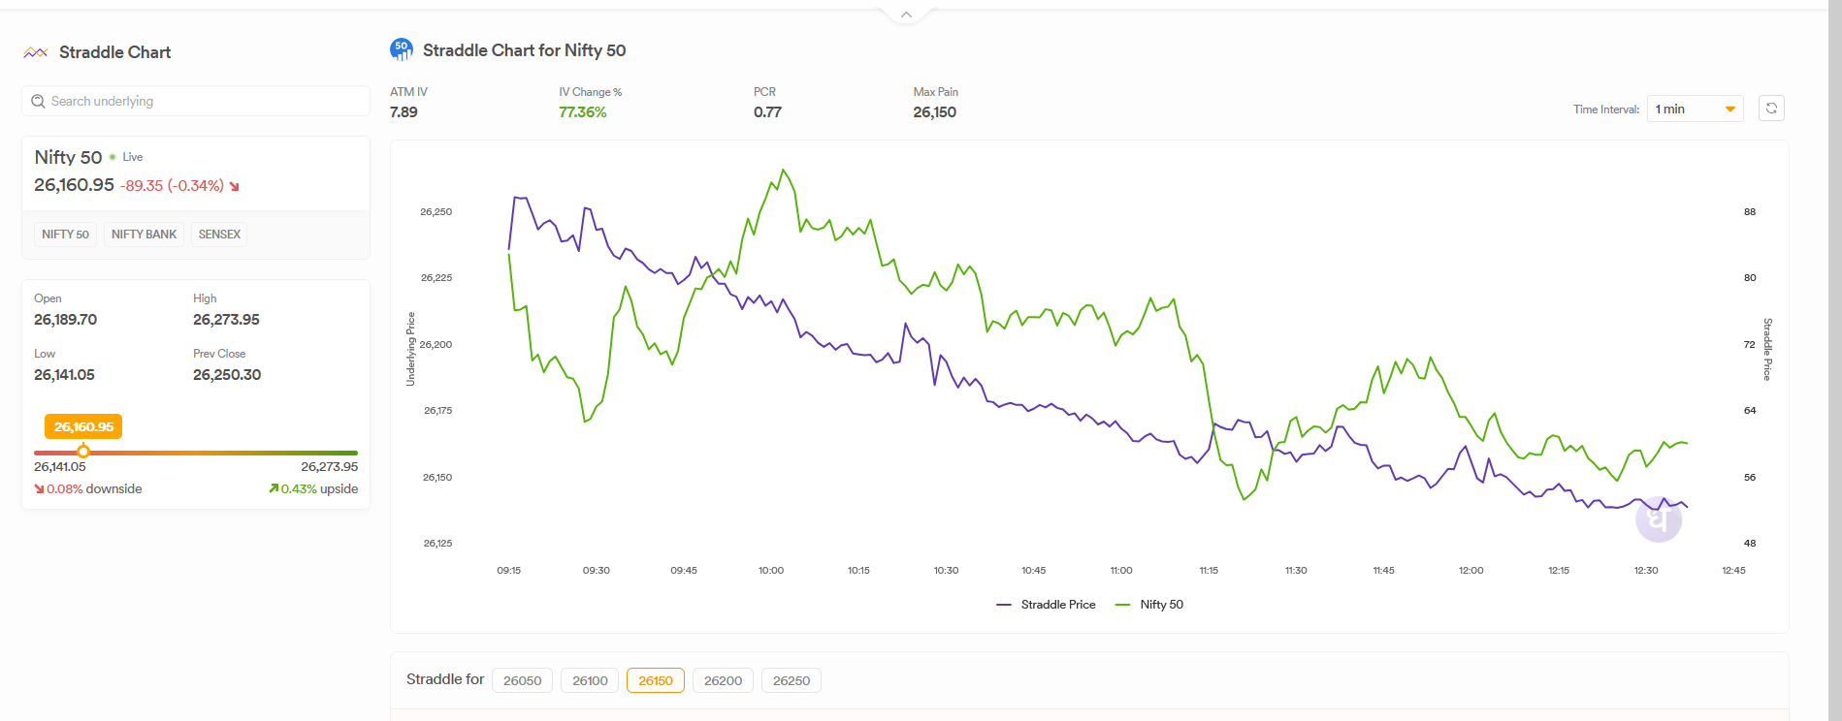Select the SENSEX tab
1842x721 pixels.
click(x=219, y=235)
